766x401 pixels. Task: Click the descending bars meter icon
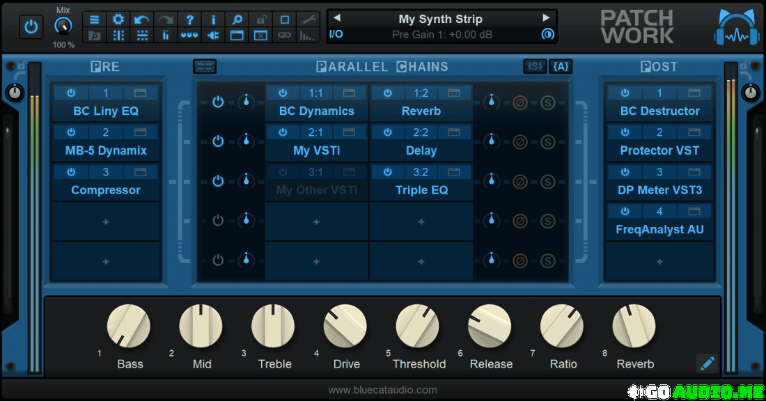pos(308,36)
